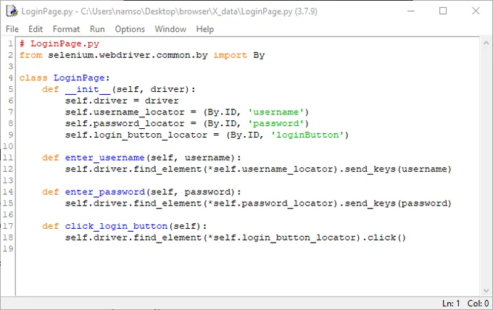Close the LoginPage.py window
Screen dimensions: 493x310
point(476,11)
